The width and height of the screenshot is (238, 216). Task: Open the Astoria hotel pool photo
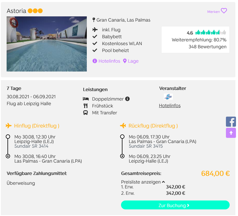(47, 44)
